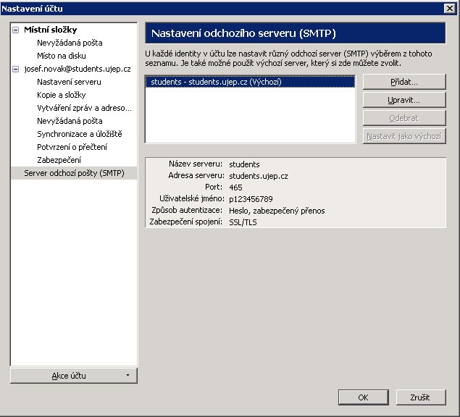Open Nevyžádaná pošta under Místní složky
The height and width of the screenshot is (417, 460).
(70, 43)
